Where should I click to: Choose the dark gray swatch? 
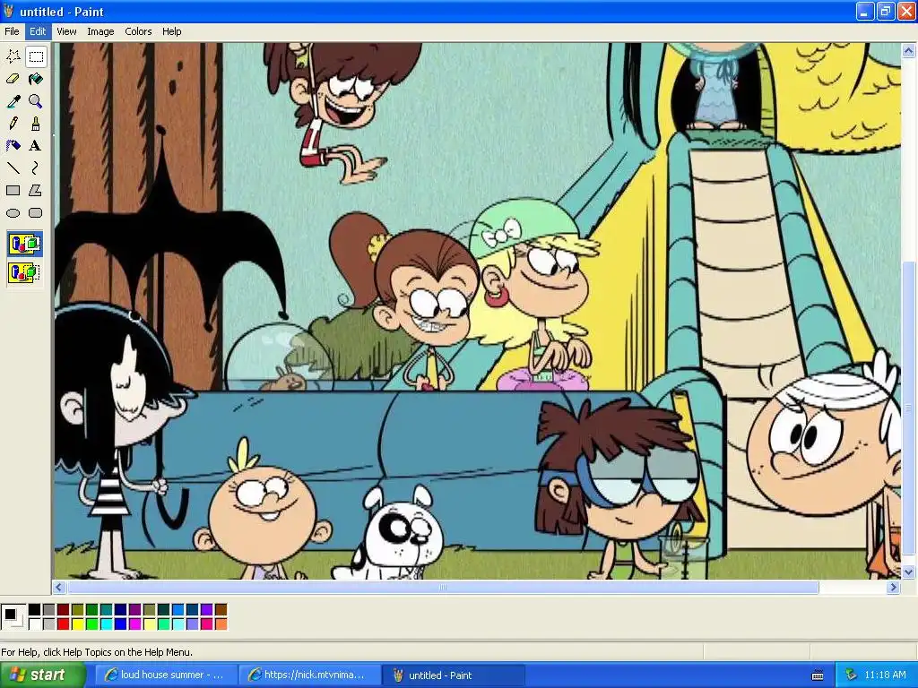pyautogui.click(x=49, y=609)
